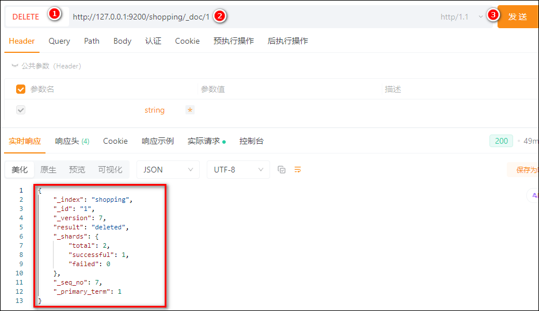Select the 原生 raw view

(48, 170)
